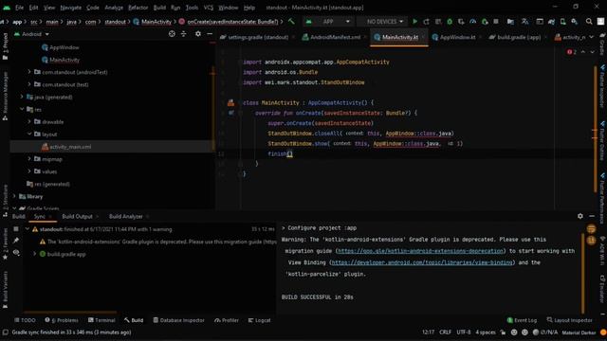The image size is (607, 341).
Task: Click the translate plugin icon in toolbar
Action: click(524, 22)
